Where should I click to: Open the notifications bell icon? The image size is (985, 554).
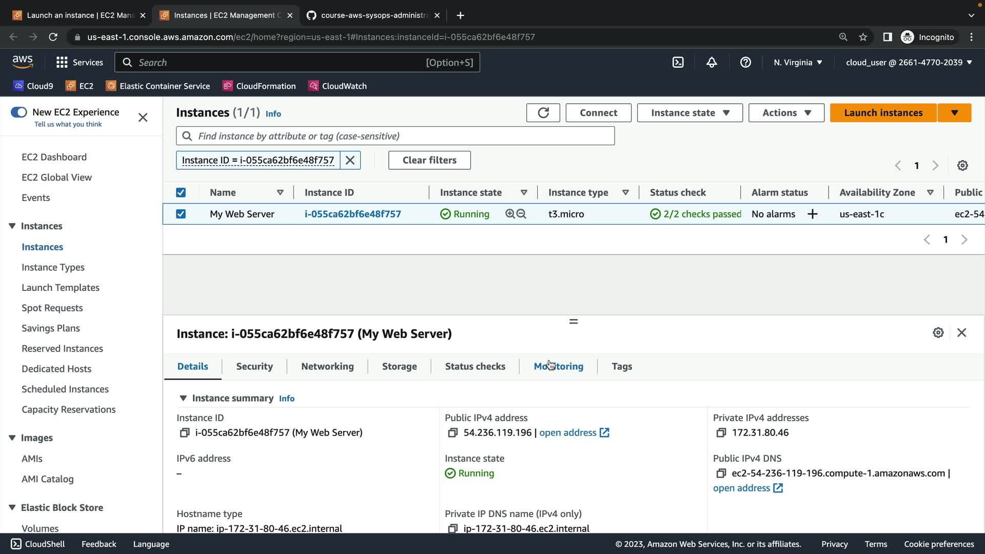[x=712, y=63]
